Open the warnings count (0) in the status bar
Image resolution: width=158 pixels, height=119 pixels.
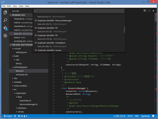point(26,116)
